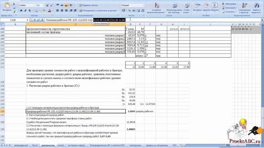Open Format as Table (Форматировать как таблицу)

(x=174, y=8)
